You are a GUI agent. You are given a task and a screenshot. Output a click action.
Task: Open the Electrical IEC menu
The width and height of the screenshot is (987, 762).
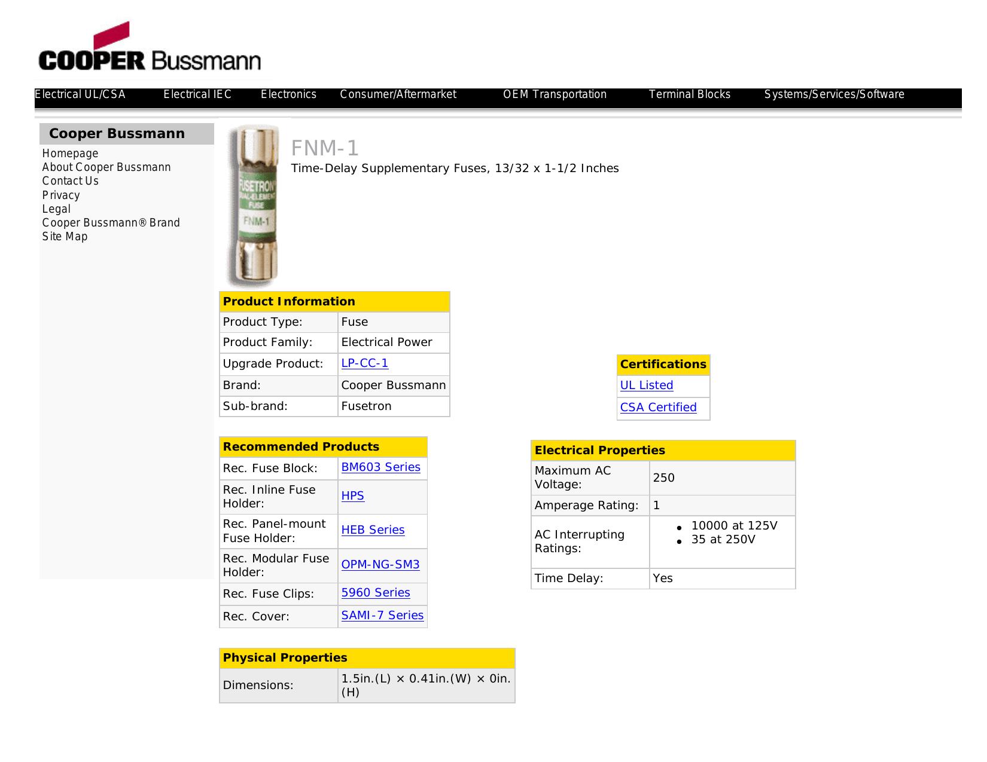click(x=197, y=94)
